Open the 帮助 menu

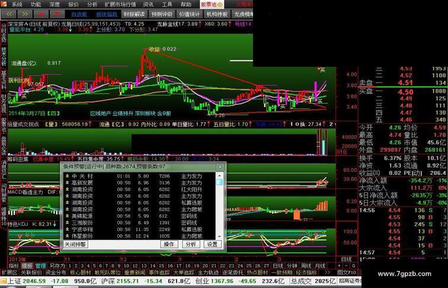coord(185,4)
